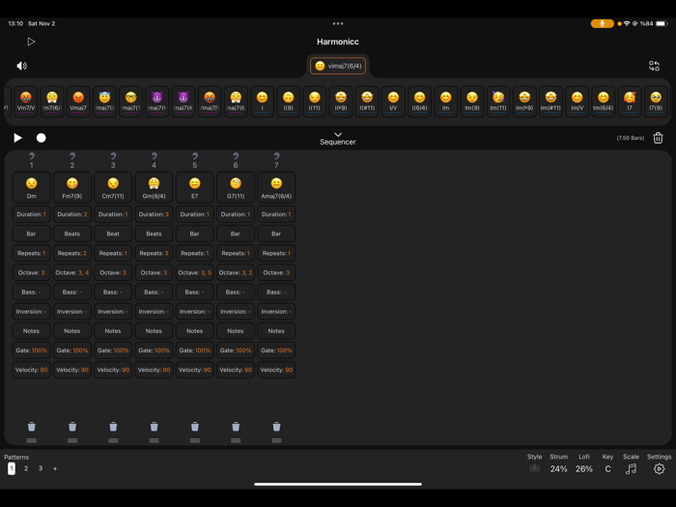676x507 pixels.
Task: Delete step 4 with its trash icon
Action: [x=154, y=427]
